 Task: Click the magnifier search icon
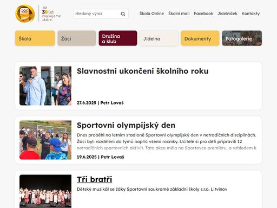[123, 14]
